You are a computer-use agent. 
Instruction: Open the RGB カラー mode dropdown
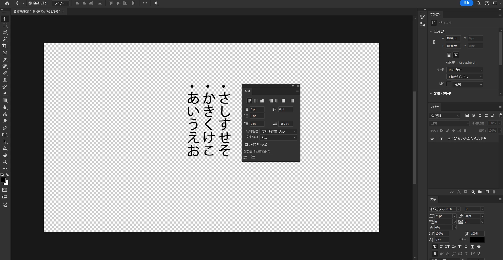pyautogui.click(x=465, y=70)
